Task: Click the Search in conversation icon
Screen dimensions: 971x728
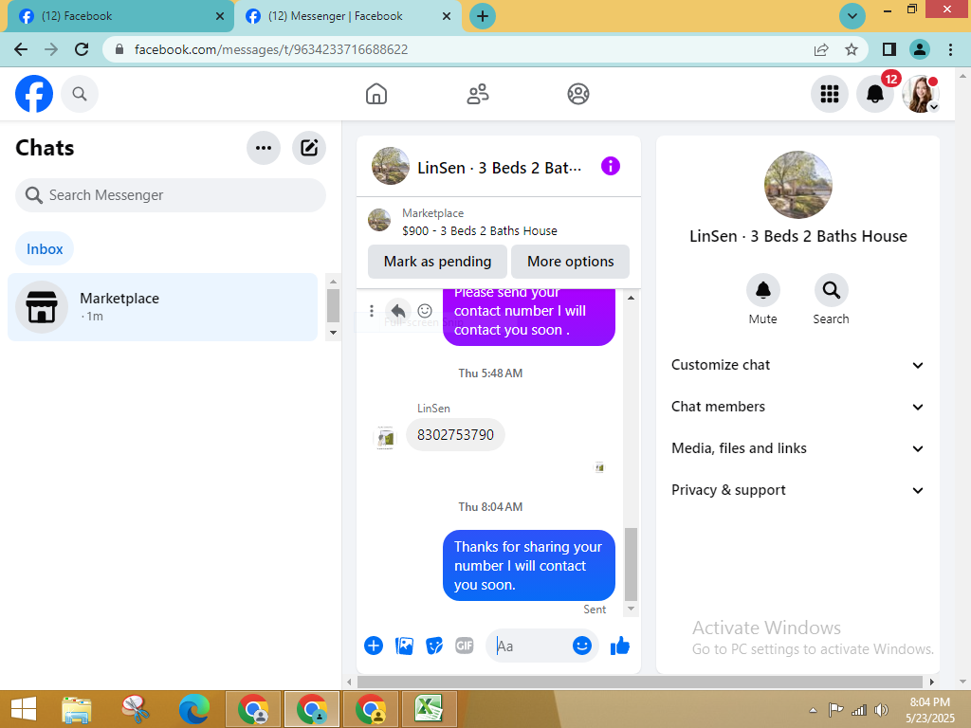Action: (831, 290)
